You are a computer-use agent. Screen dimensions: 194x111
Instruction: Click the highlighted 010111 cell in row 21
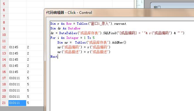coord(17,103)
